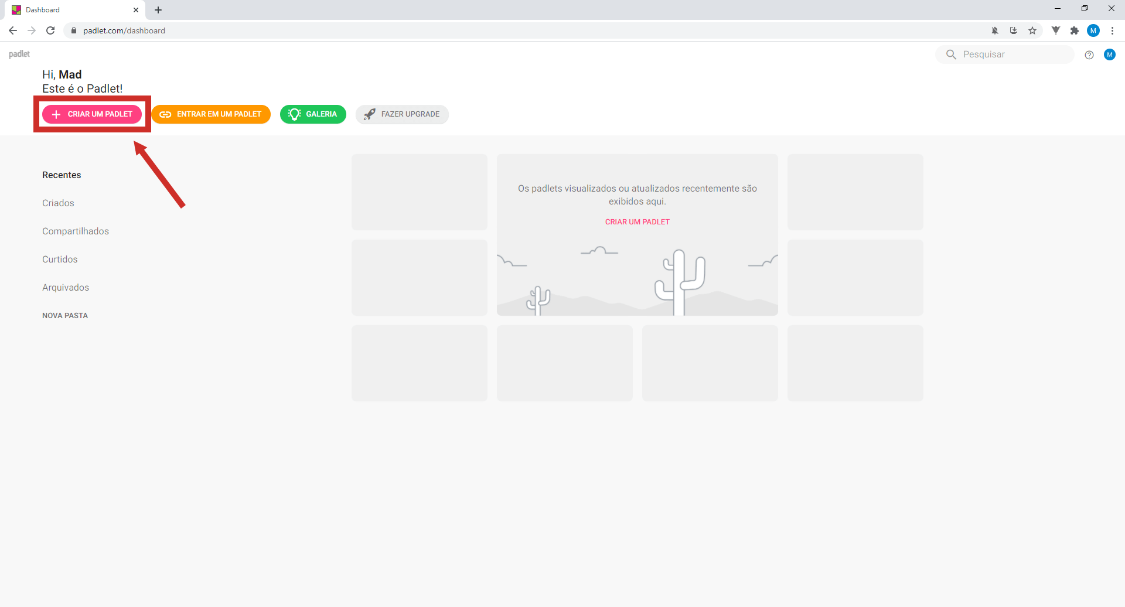This screenshot has height=607, width=1125.
Task: Open the Chrome three-dot menu
Action: tap(1112, 30)
